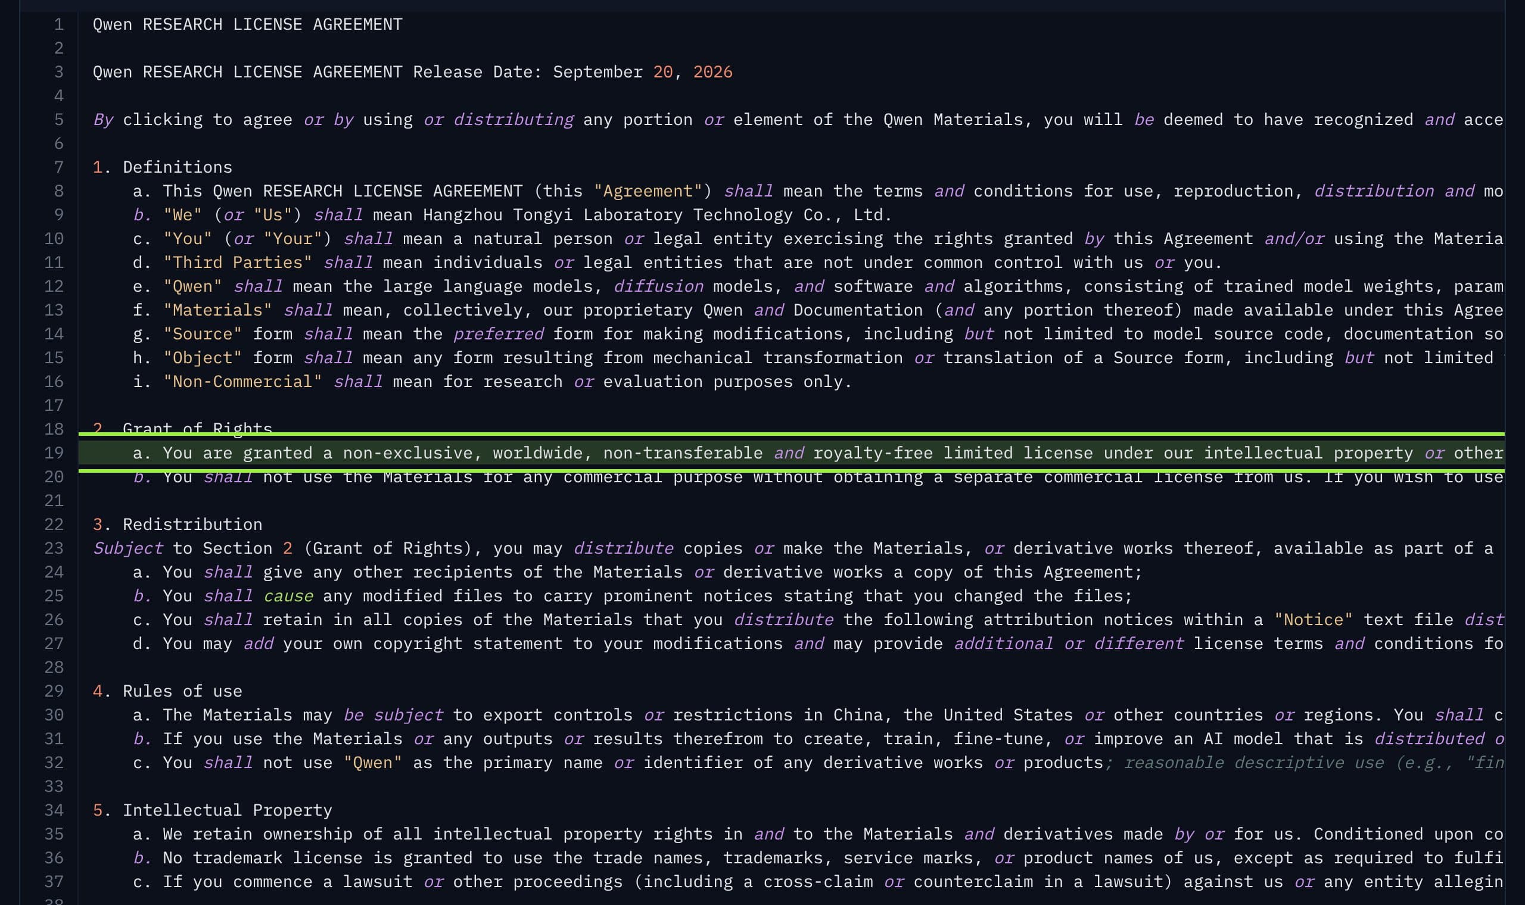Viewport: 1525px width, 905px height.
Task: Click the quoted term "Qwen" on line 12
Action: tap(193, 286)
